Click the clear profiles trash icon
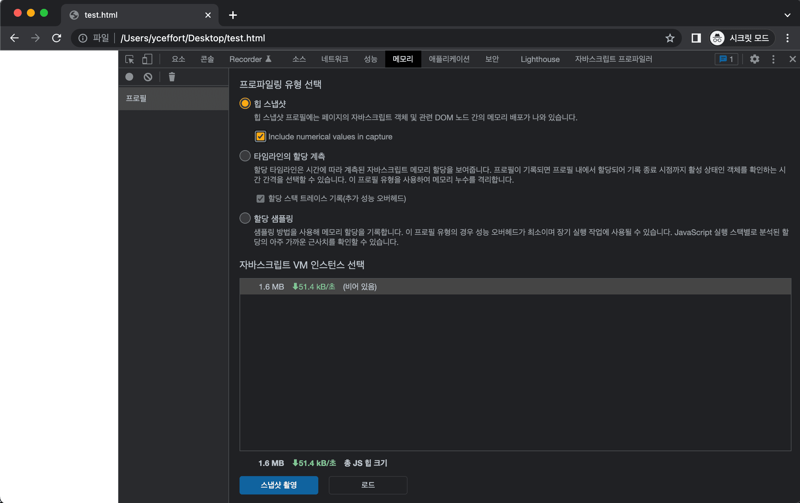Screen dimensions: 800x503 172,76
